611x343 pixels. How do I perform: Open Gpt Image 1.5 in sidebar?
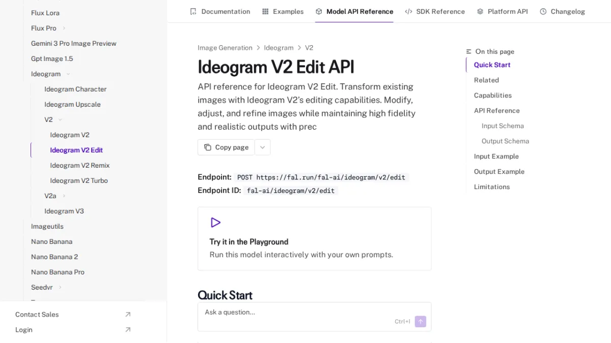pos(52,58)
